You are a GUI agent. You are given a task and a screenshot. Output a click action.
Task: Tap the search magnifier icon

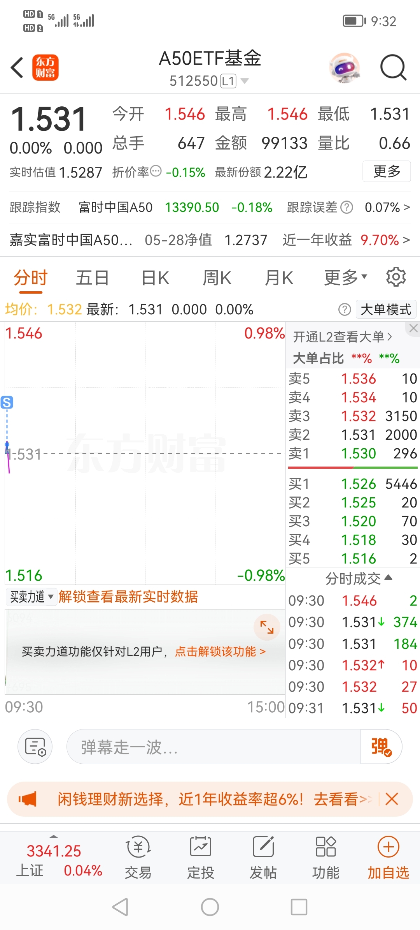(393, 68)
